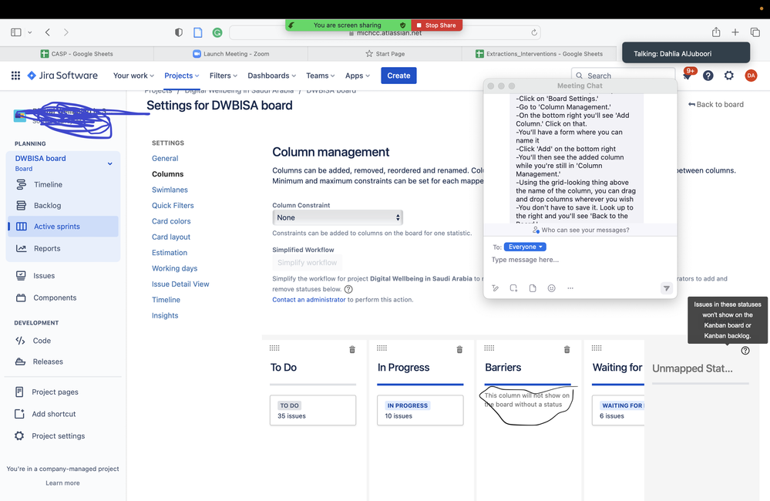This screenshot has height=501, width=770.
Task: Grab the To Do column drag handle
Action: [274, 348]
